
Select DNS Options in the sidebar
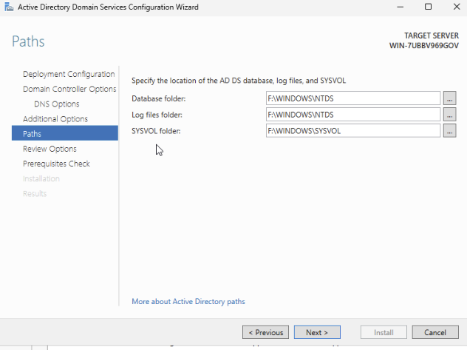57,104
